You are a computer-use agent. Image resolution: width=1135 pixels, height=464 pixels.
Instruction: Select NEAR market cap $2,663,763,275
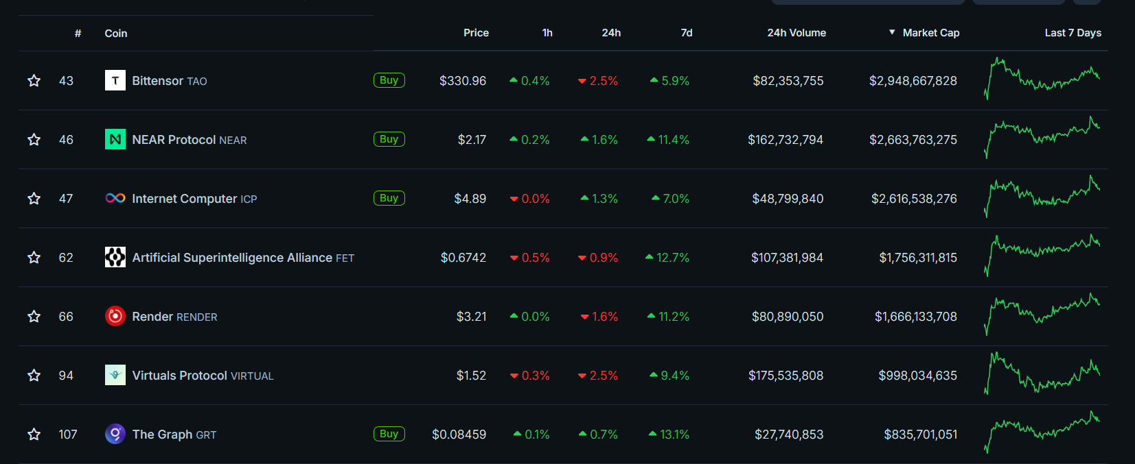[x=913, y=140]
